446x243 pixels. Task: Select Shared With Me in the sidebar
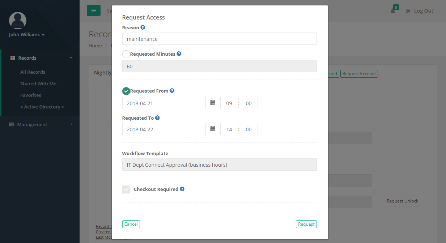(38, 84)
